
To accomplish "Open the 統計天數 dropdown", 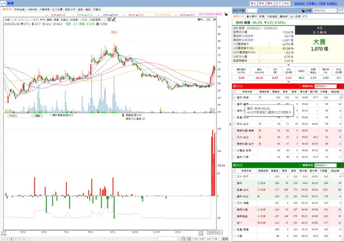I will tap(251, 11).
